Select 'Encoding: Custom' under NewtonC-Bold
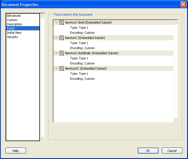 pos(82,33)
